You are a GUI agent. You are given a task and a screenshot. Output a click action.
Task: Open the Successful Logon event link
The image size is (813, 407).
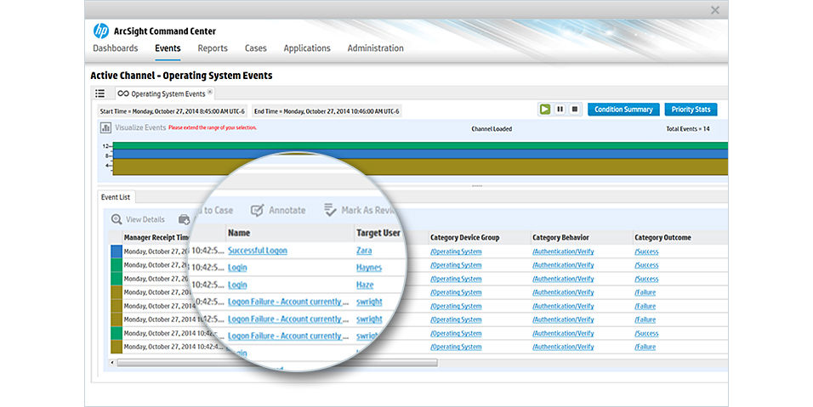click(258, 251)
